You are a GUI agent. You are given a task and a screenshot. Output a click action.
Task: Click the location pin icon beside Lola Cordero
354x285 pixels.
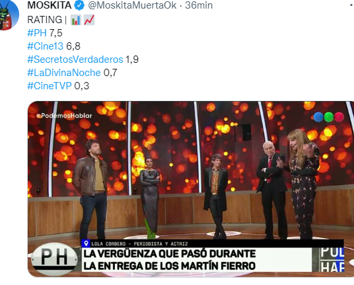[86, 243]
